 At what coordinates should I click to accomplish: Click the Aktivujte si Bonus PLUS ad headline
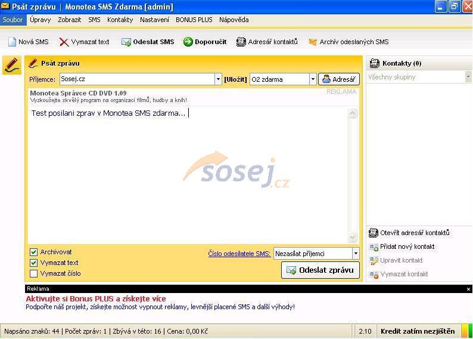tap(96, 299)
